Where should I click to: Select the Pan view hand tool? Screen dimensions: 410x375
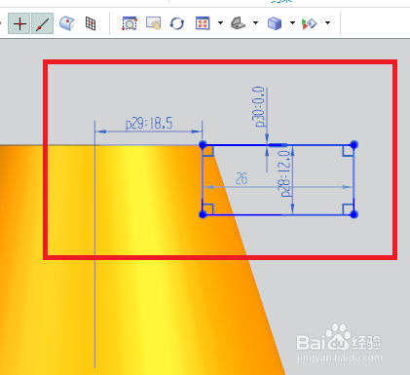click(154, 23)
